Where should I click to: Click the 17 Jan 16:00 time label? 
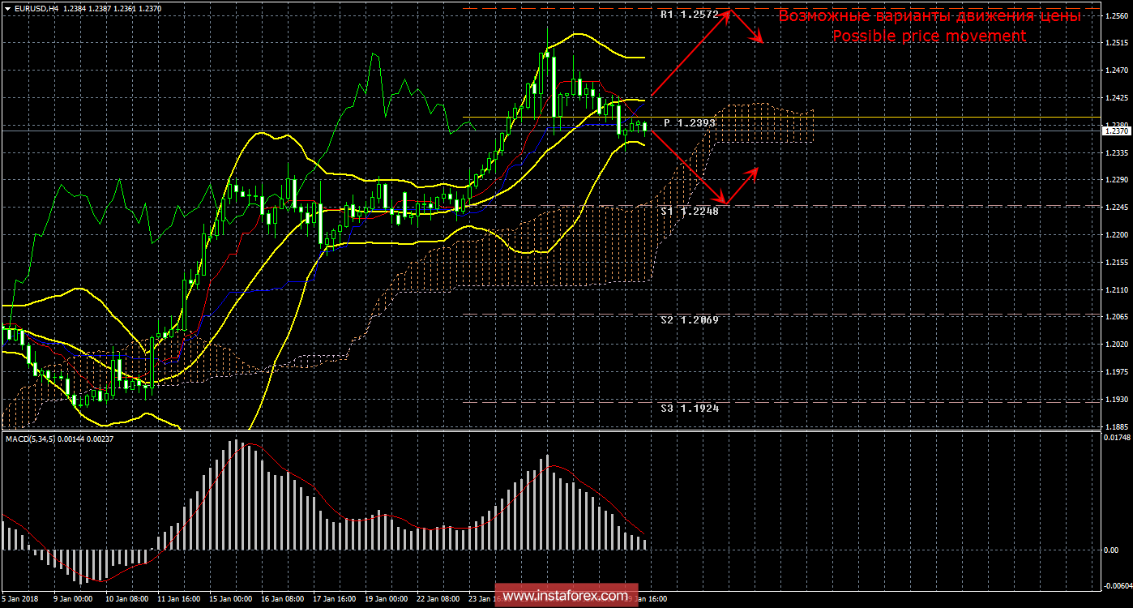click(x=333, y=600)
